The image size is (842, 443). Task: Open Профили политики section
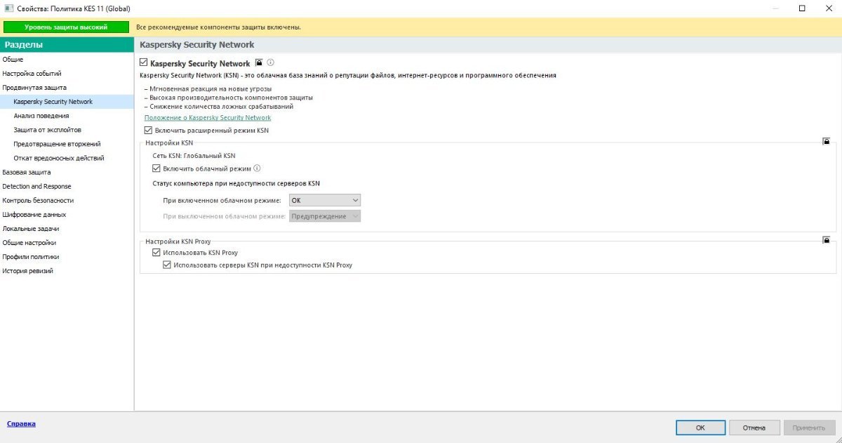pyautogui.click(x=31, y=256)
